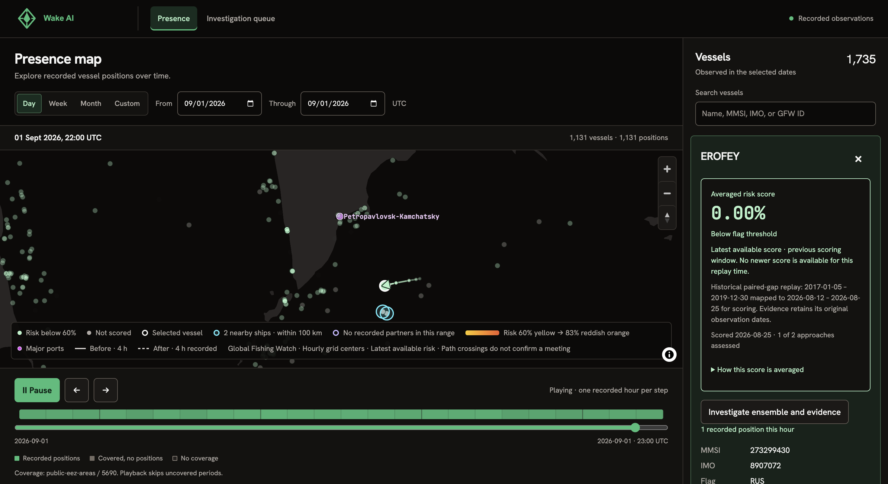The image size is (888, 484).
Task: Click the 0.00% averaged risk score
Action: coord(738,213)
